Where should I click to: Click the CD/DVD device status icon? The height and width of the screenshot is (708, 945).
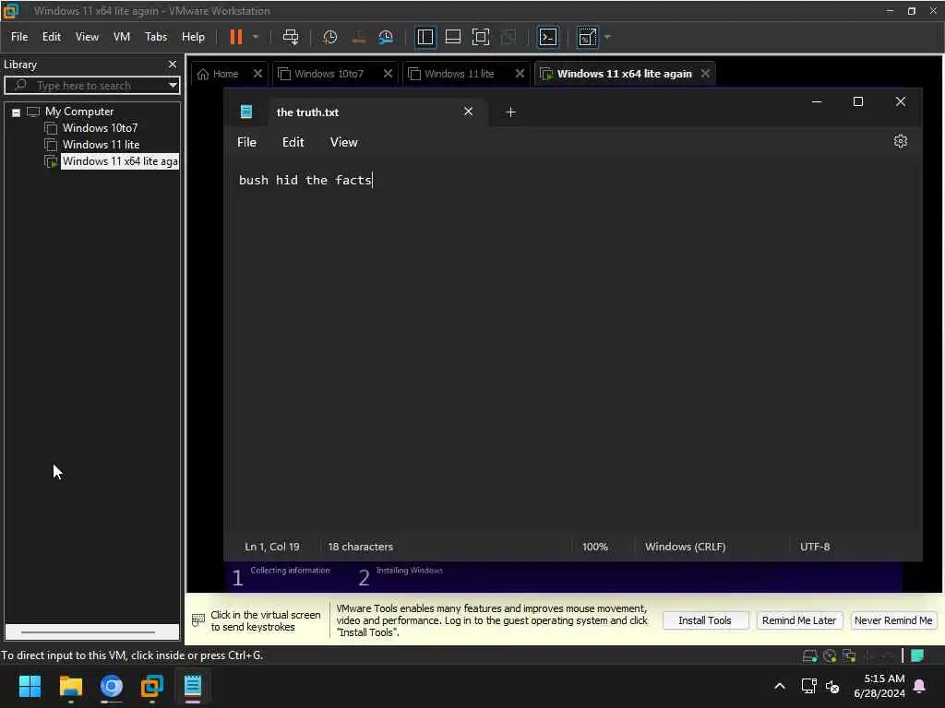pos(830,655)
